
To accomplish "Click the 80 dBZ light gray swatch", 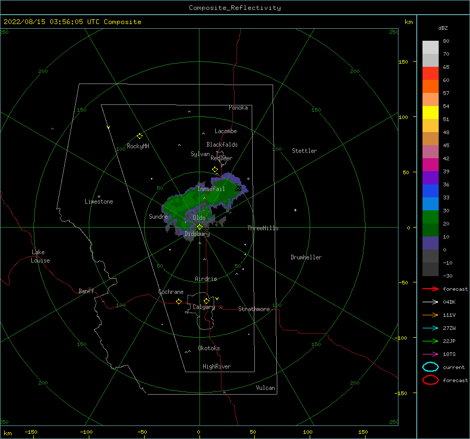I will tap(430, 48).
